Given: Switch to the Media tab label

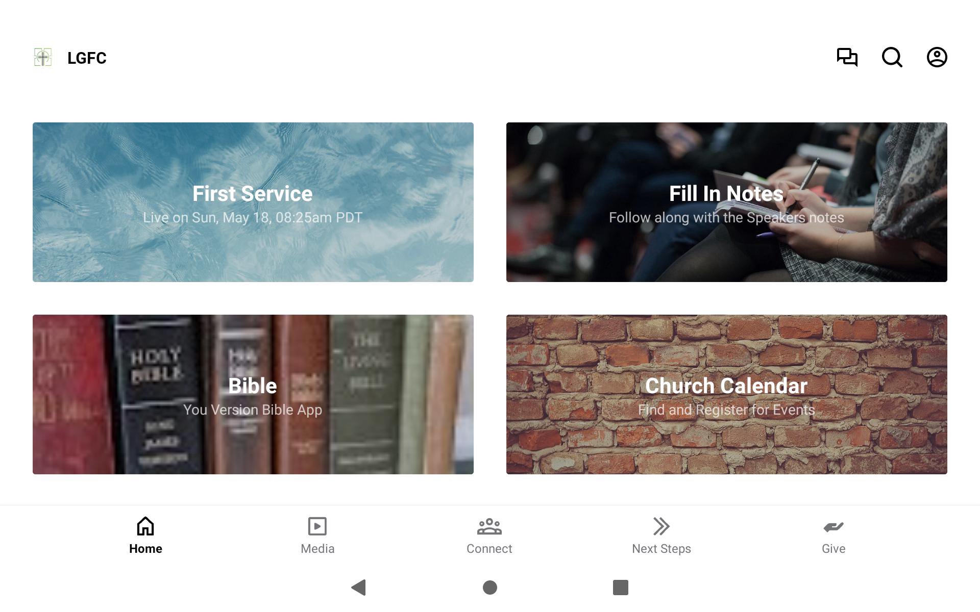Looking at the screenshot, I should coord(317,549).
